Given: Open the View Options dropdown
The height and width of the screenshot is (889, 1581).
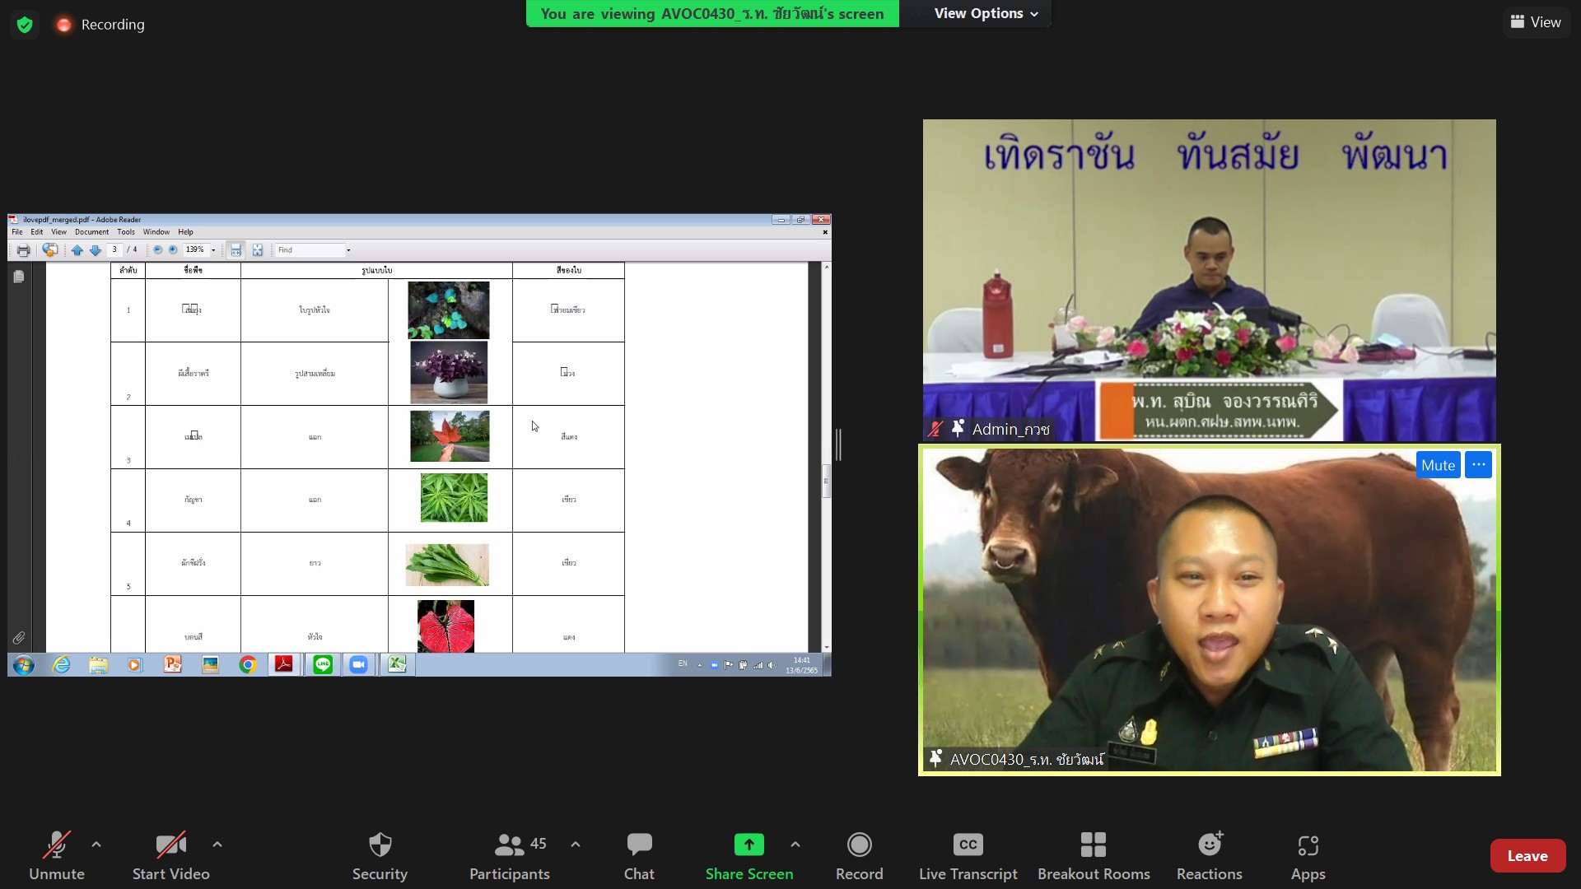Looking at the screenshot, I should [986, 13].
